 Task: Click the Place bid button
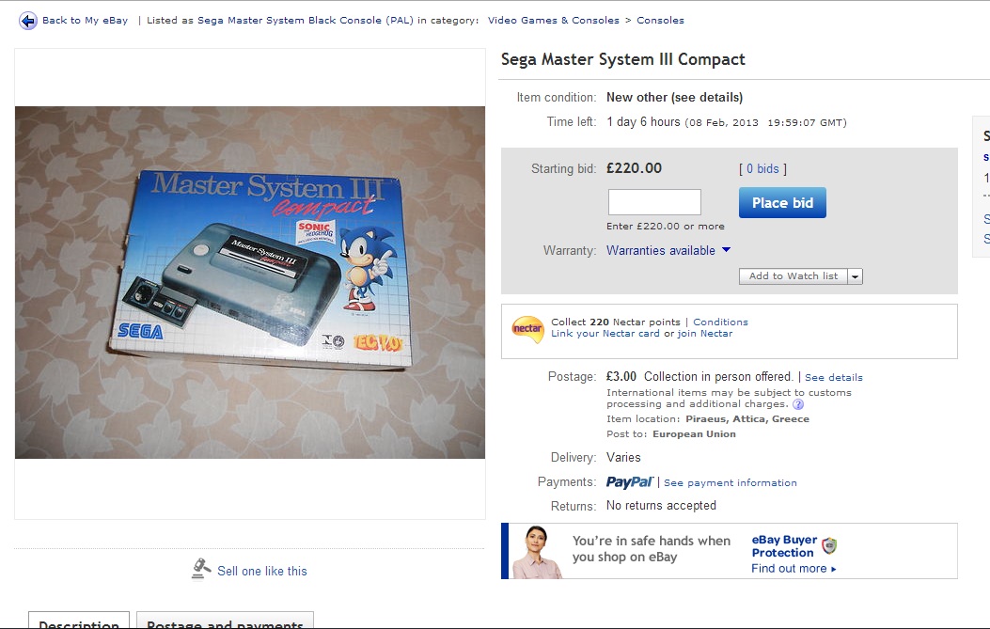[x=782, y=203]
